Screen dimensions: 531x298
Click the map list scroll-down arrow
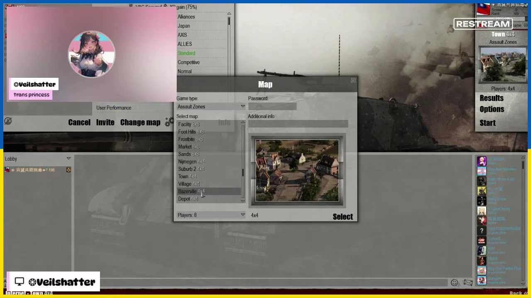tap(243, 201)
